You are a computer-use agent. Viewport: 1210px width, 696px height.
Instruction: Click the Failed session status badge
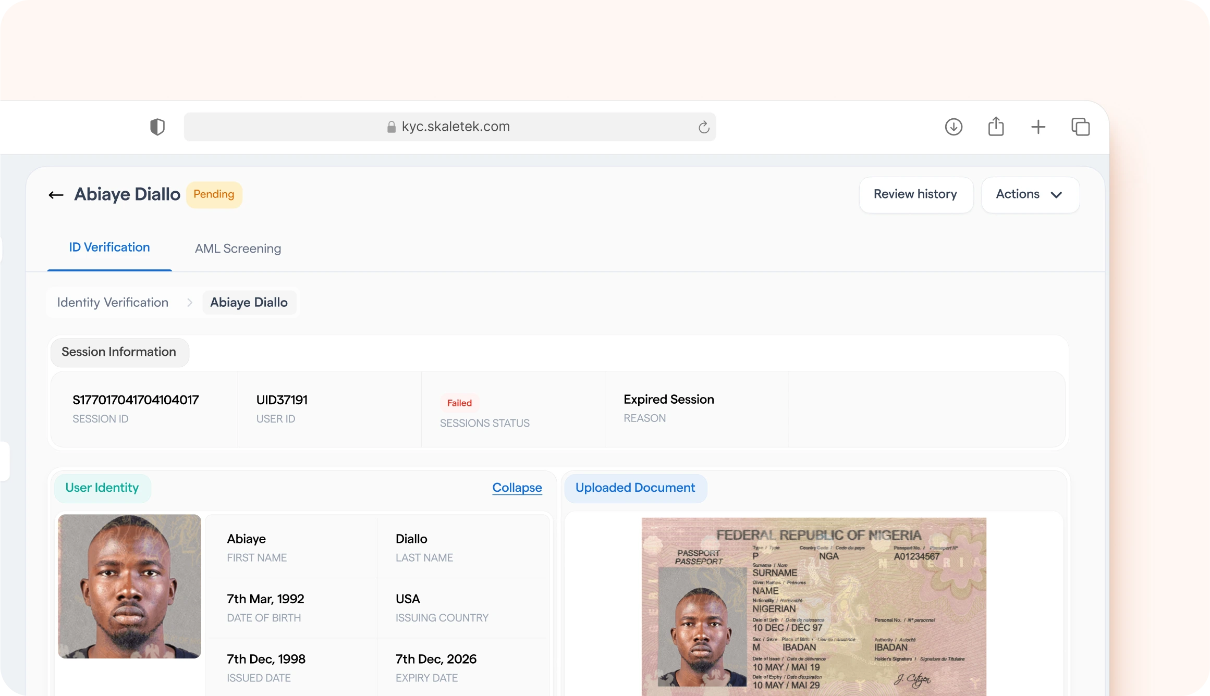tap(459, 403)
